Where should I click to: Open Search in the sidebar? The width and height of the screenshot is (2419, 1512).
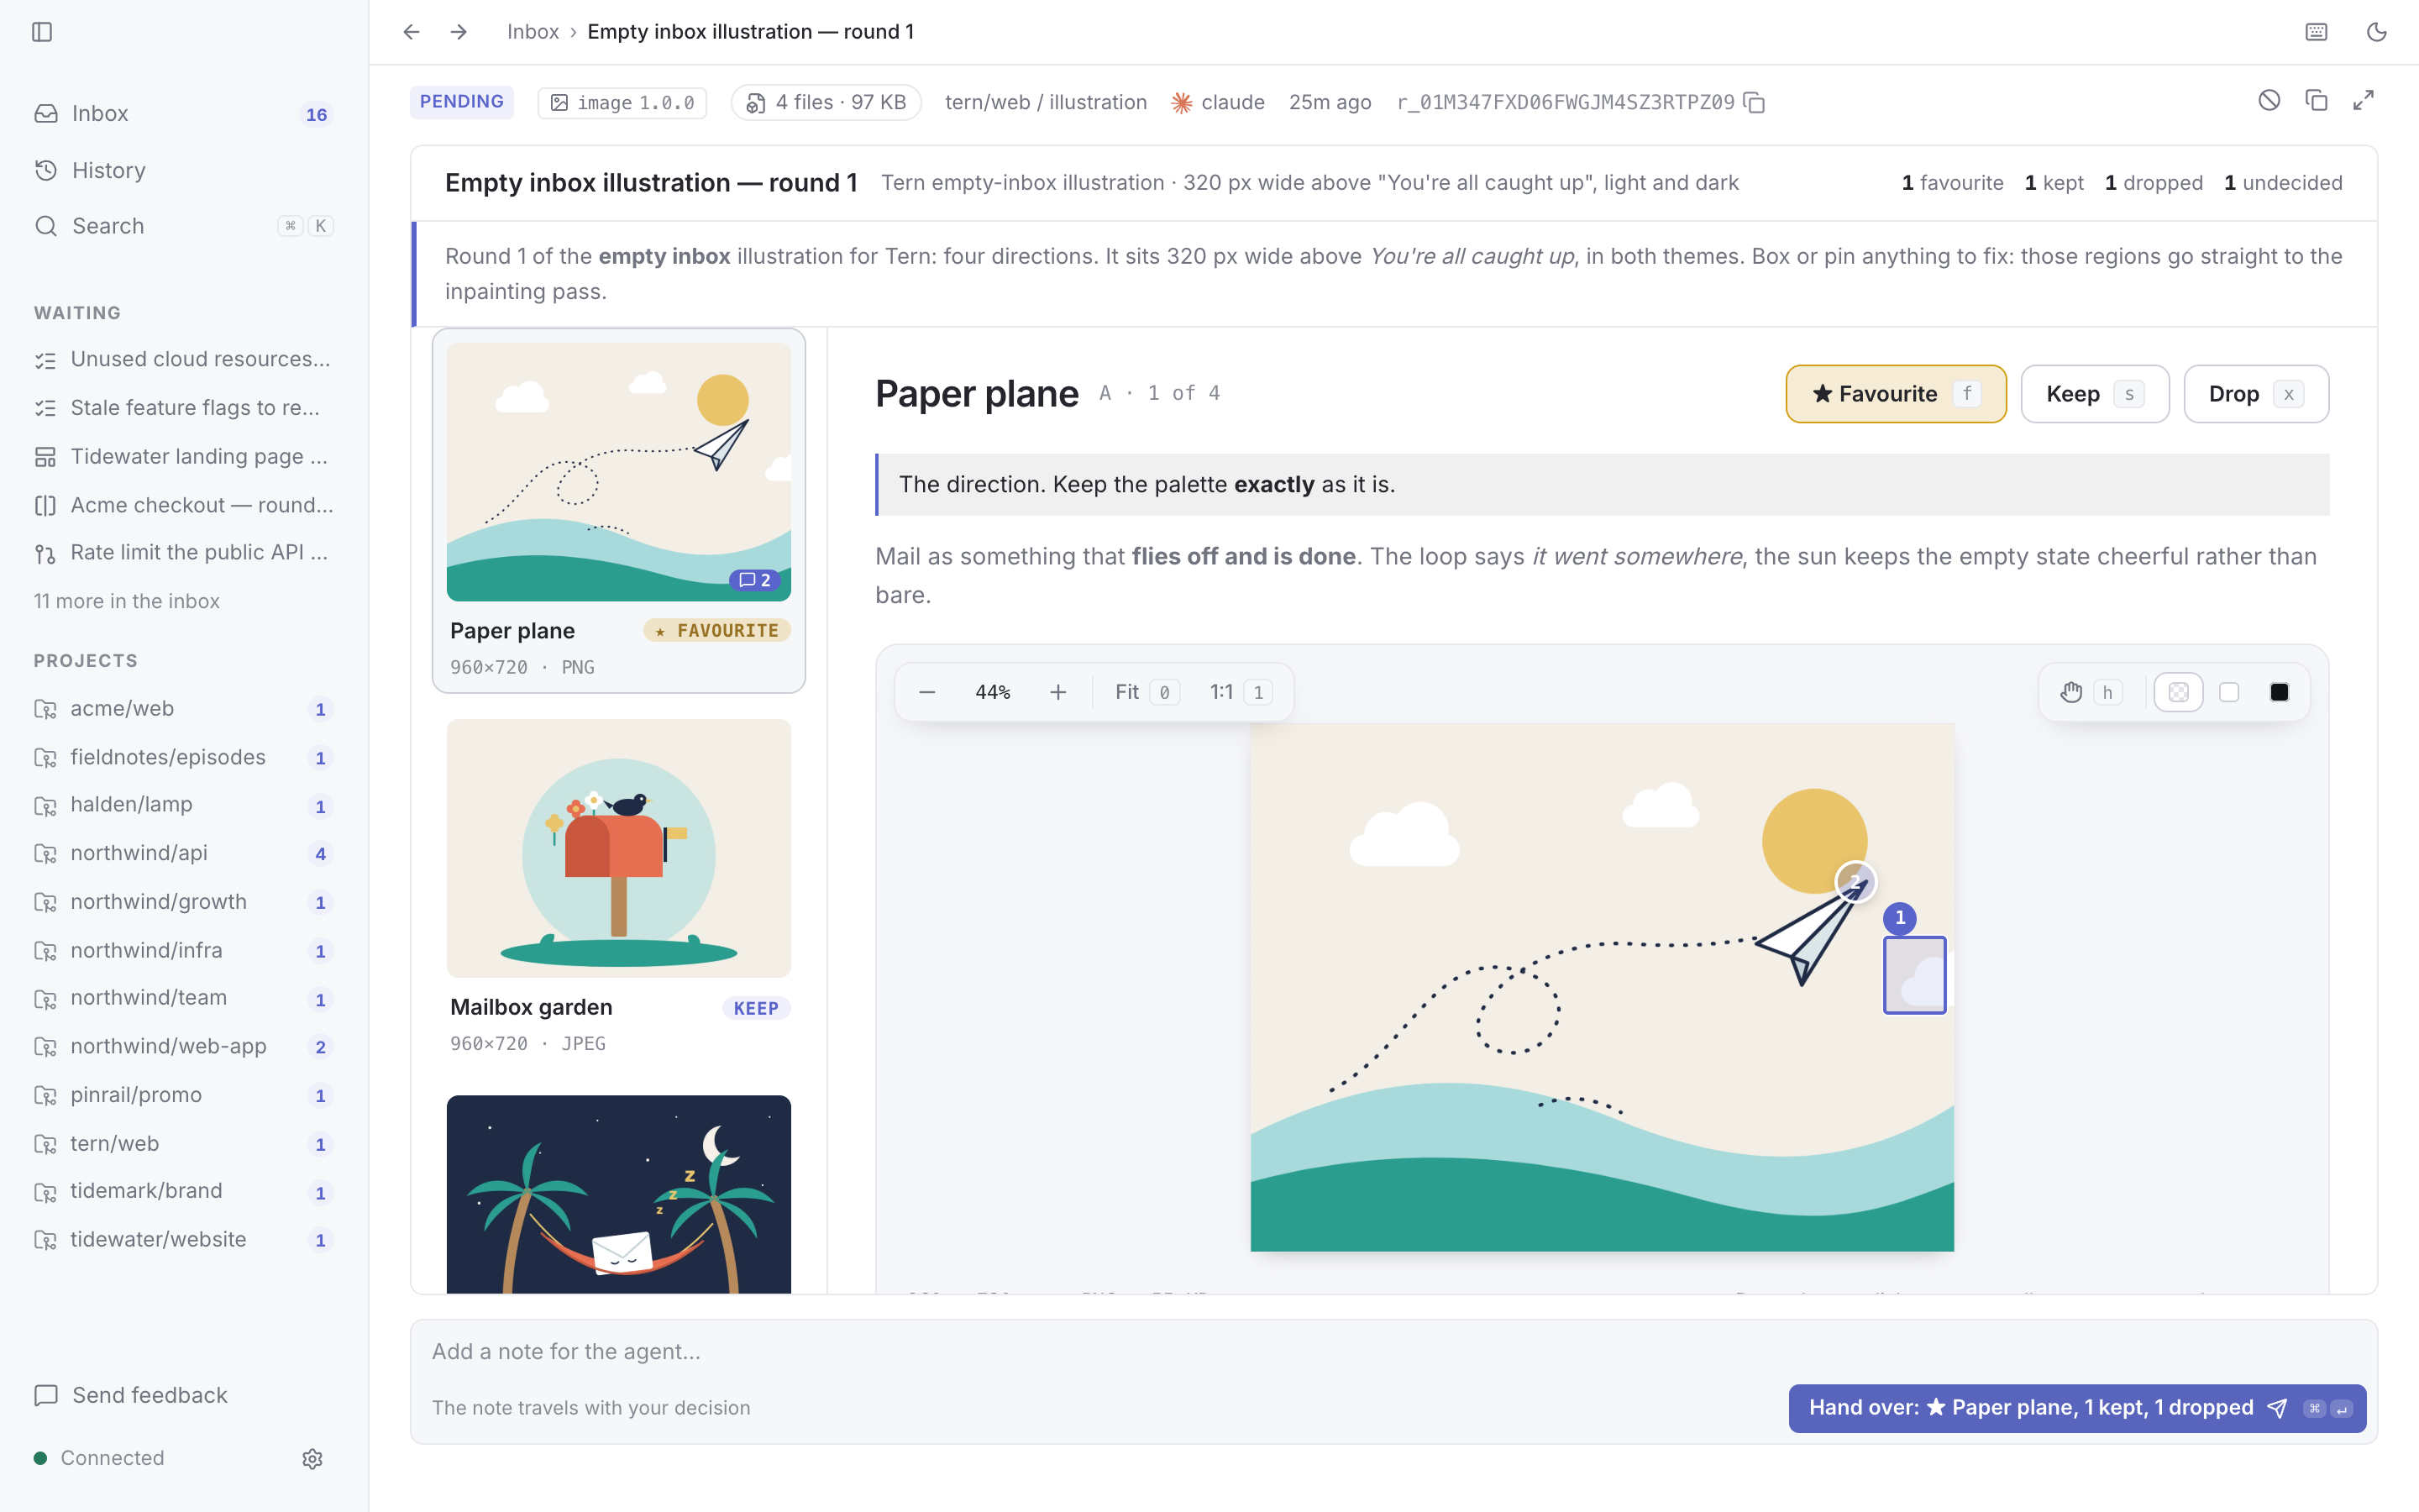(x=184, y=226)
